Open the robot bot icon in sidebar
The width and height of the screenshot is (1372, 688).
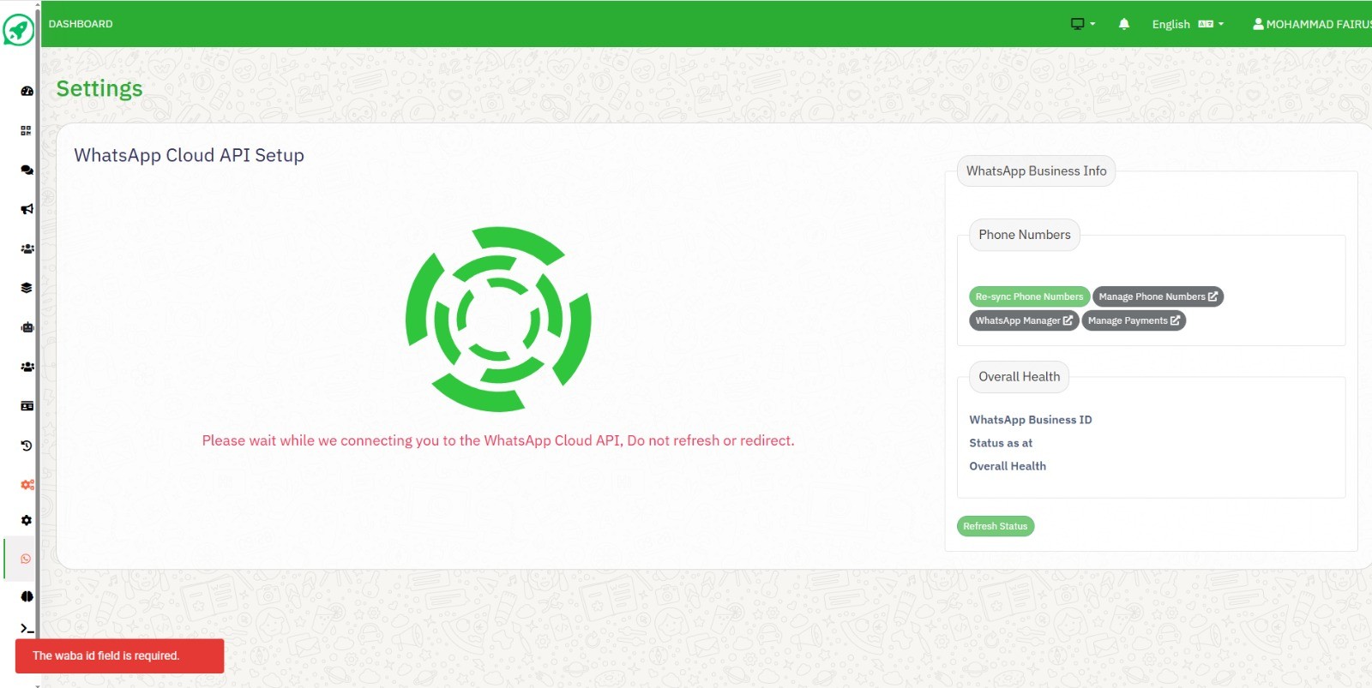pos(27,327)
